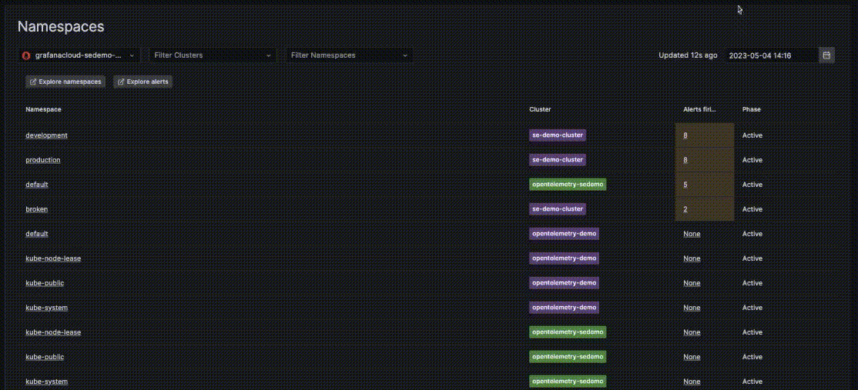Click se-demo-cluster badge in production row

click(x=558, y=160)
